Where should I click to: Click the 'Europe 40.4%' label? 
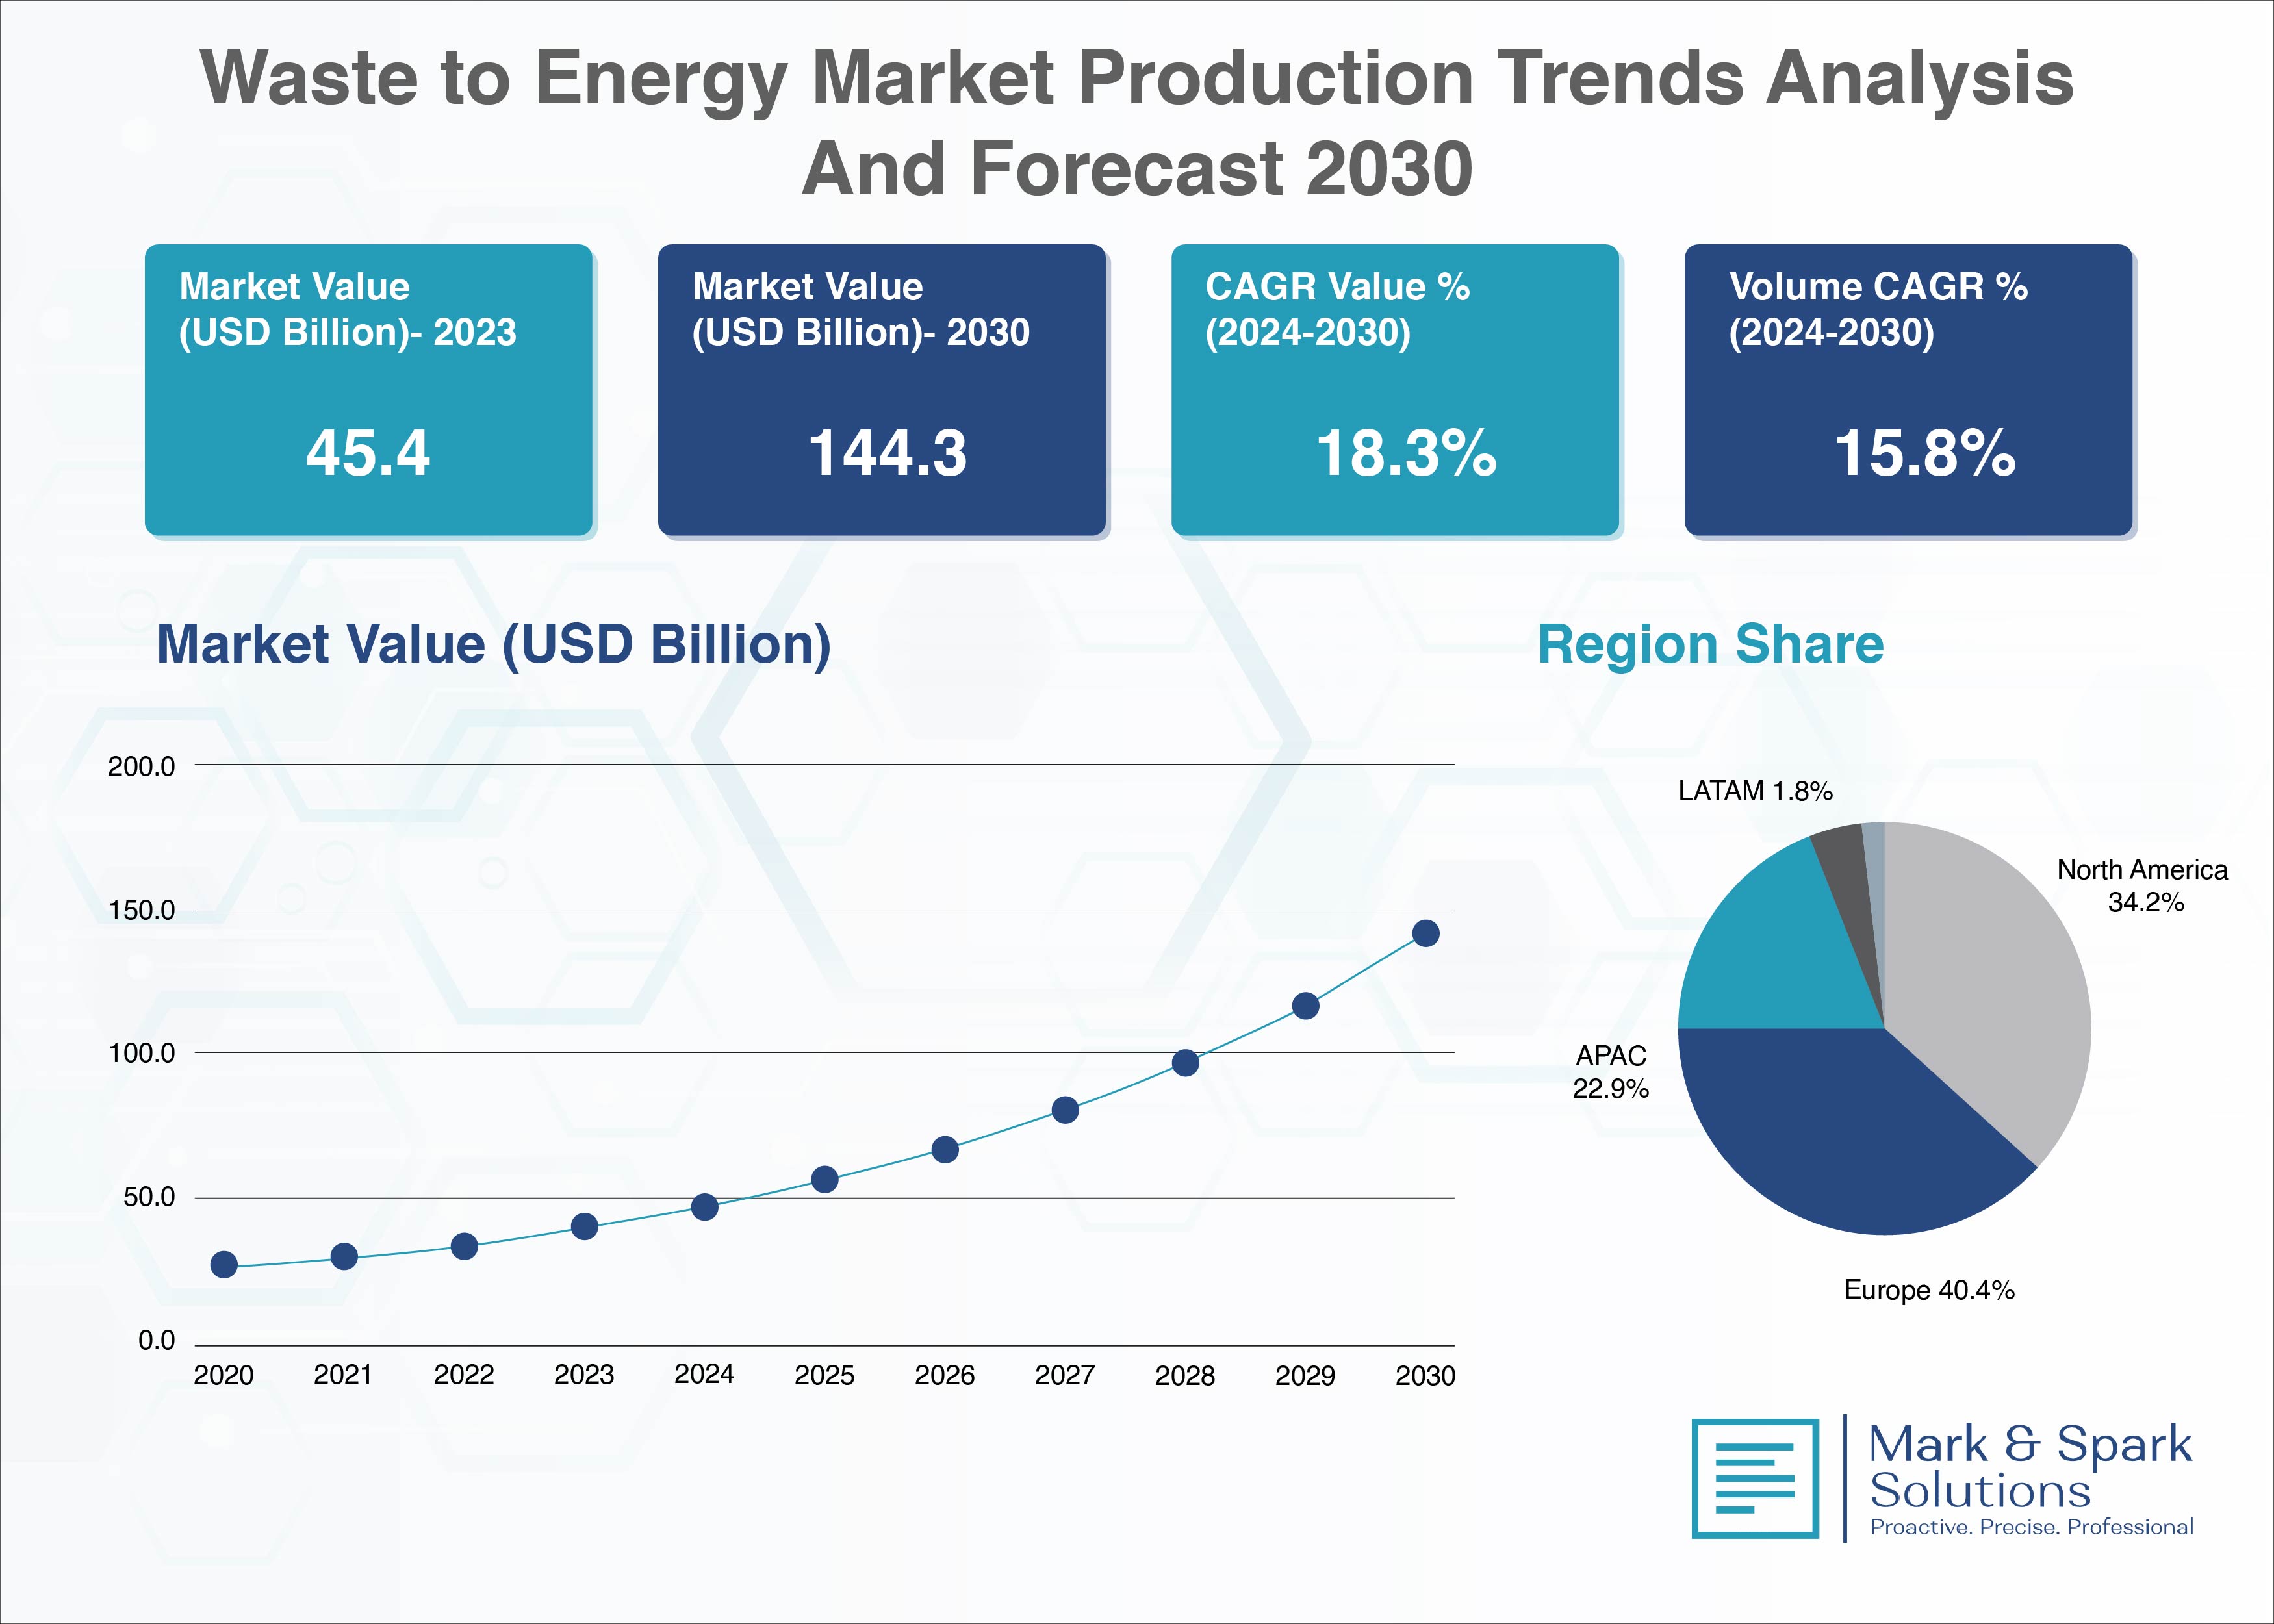pos(1929,1290)
